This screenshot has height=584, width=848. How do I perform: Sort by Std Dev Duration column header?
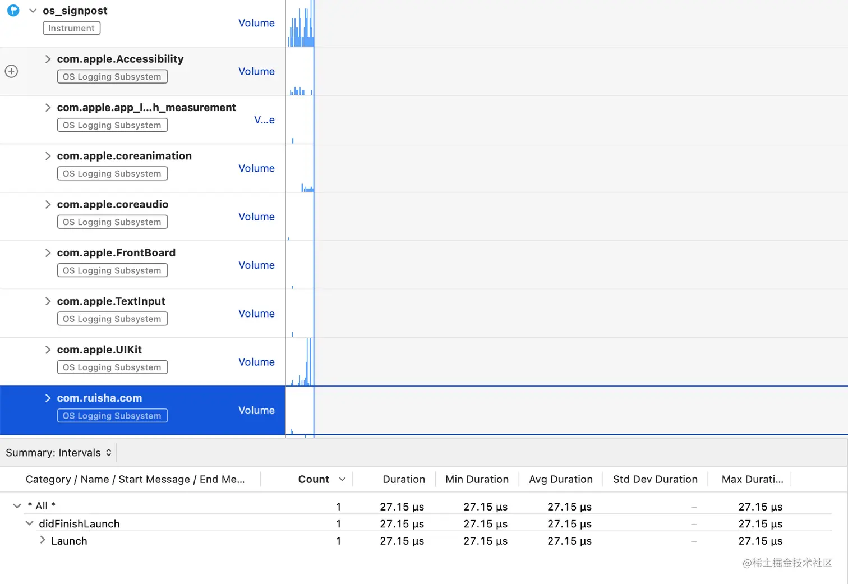[x=655, y=479]
